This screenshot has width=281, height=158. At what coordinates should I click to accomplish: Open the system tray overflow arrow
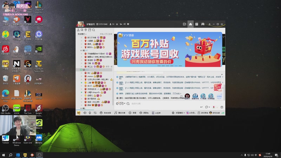tap(242, 155)
